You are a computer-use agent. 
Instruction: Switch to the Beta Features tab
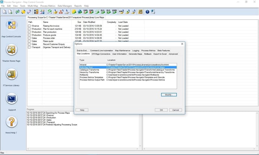(x=164, y=51)
